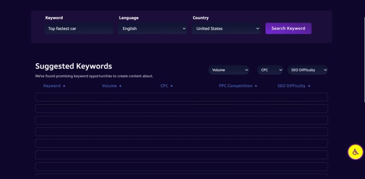Open the Country dropdown showing United States
This screenshot has width=365, height=179.
click(226, 29)
